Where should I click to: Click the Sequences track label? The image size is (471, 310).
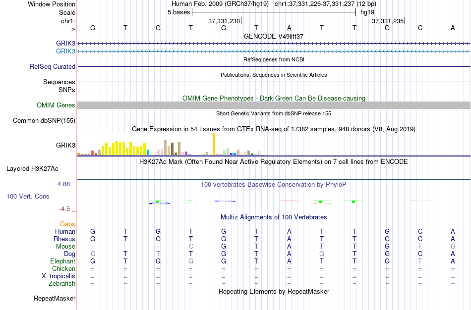click(x=59, y=82)
